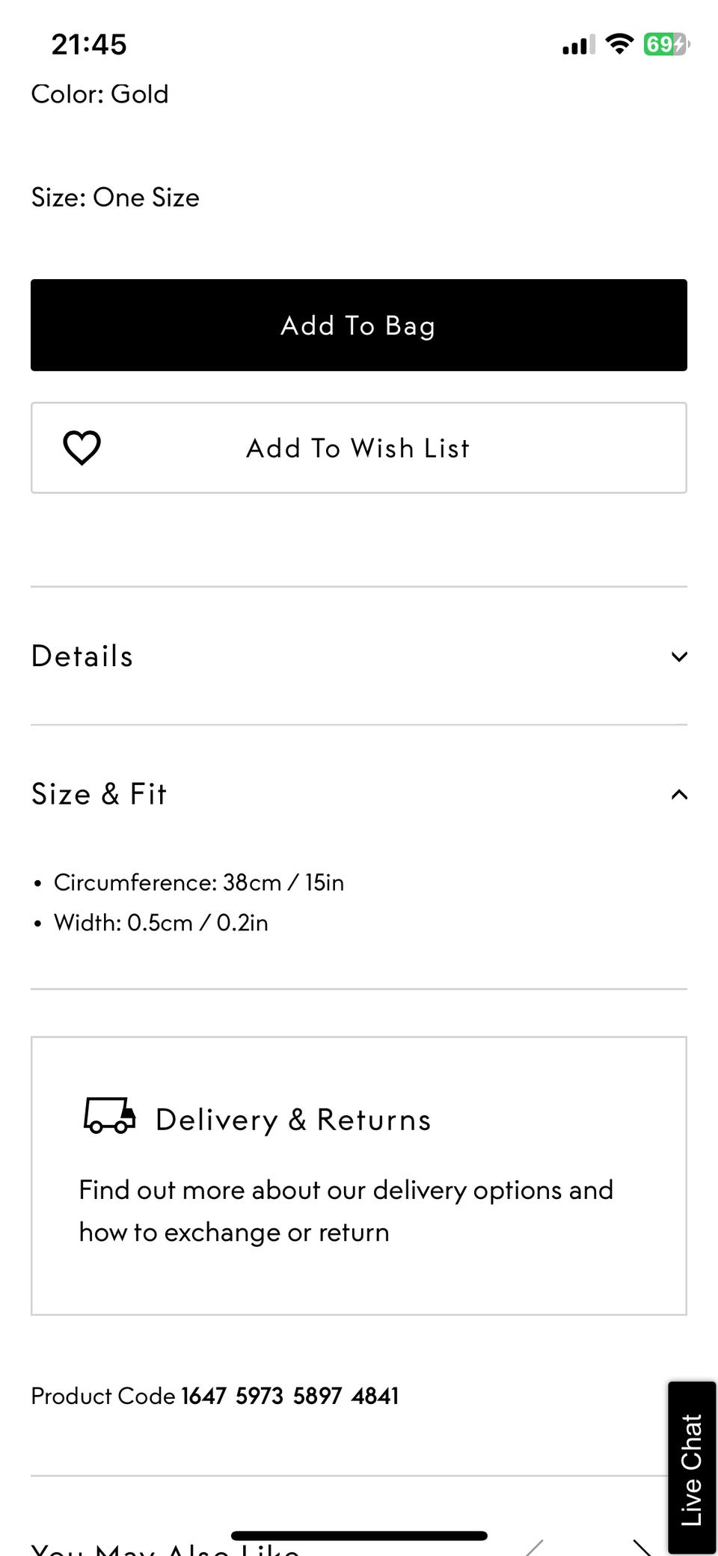Expand Details with the down chevron
This screenshot has width=718, height=1556.
679,656
